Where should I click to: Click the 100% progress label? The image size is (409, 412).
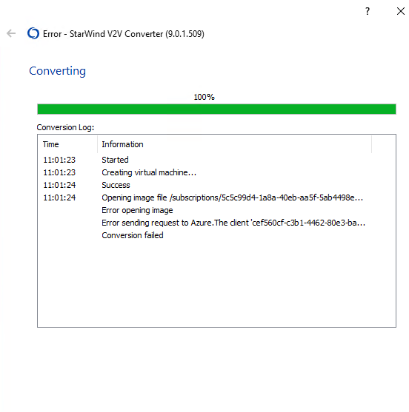point(204,97)
